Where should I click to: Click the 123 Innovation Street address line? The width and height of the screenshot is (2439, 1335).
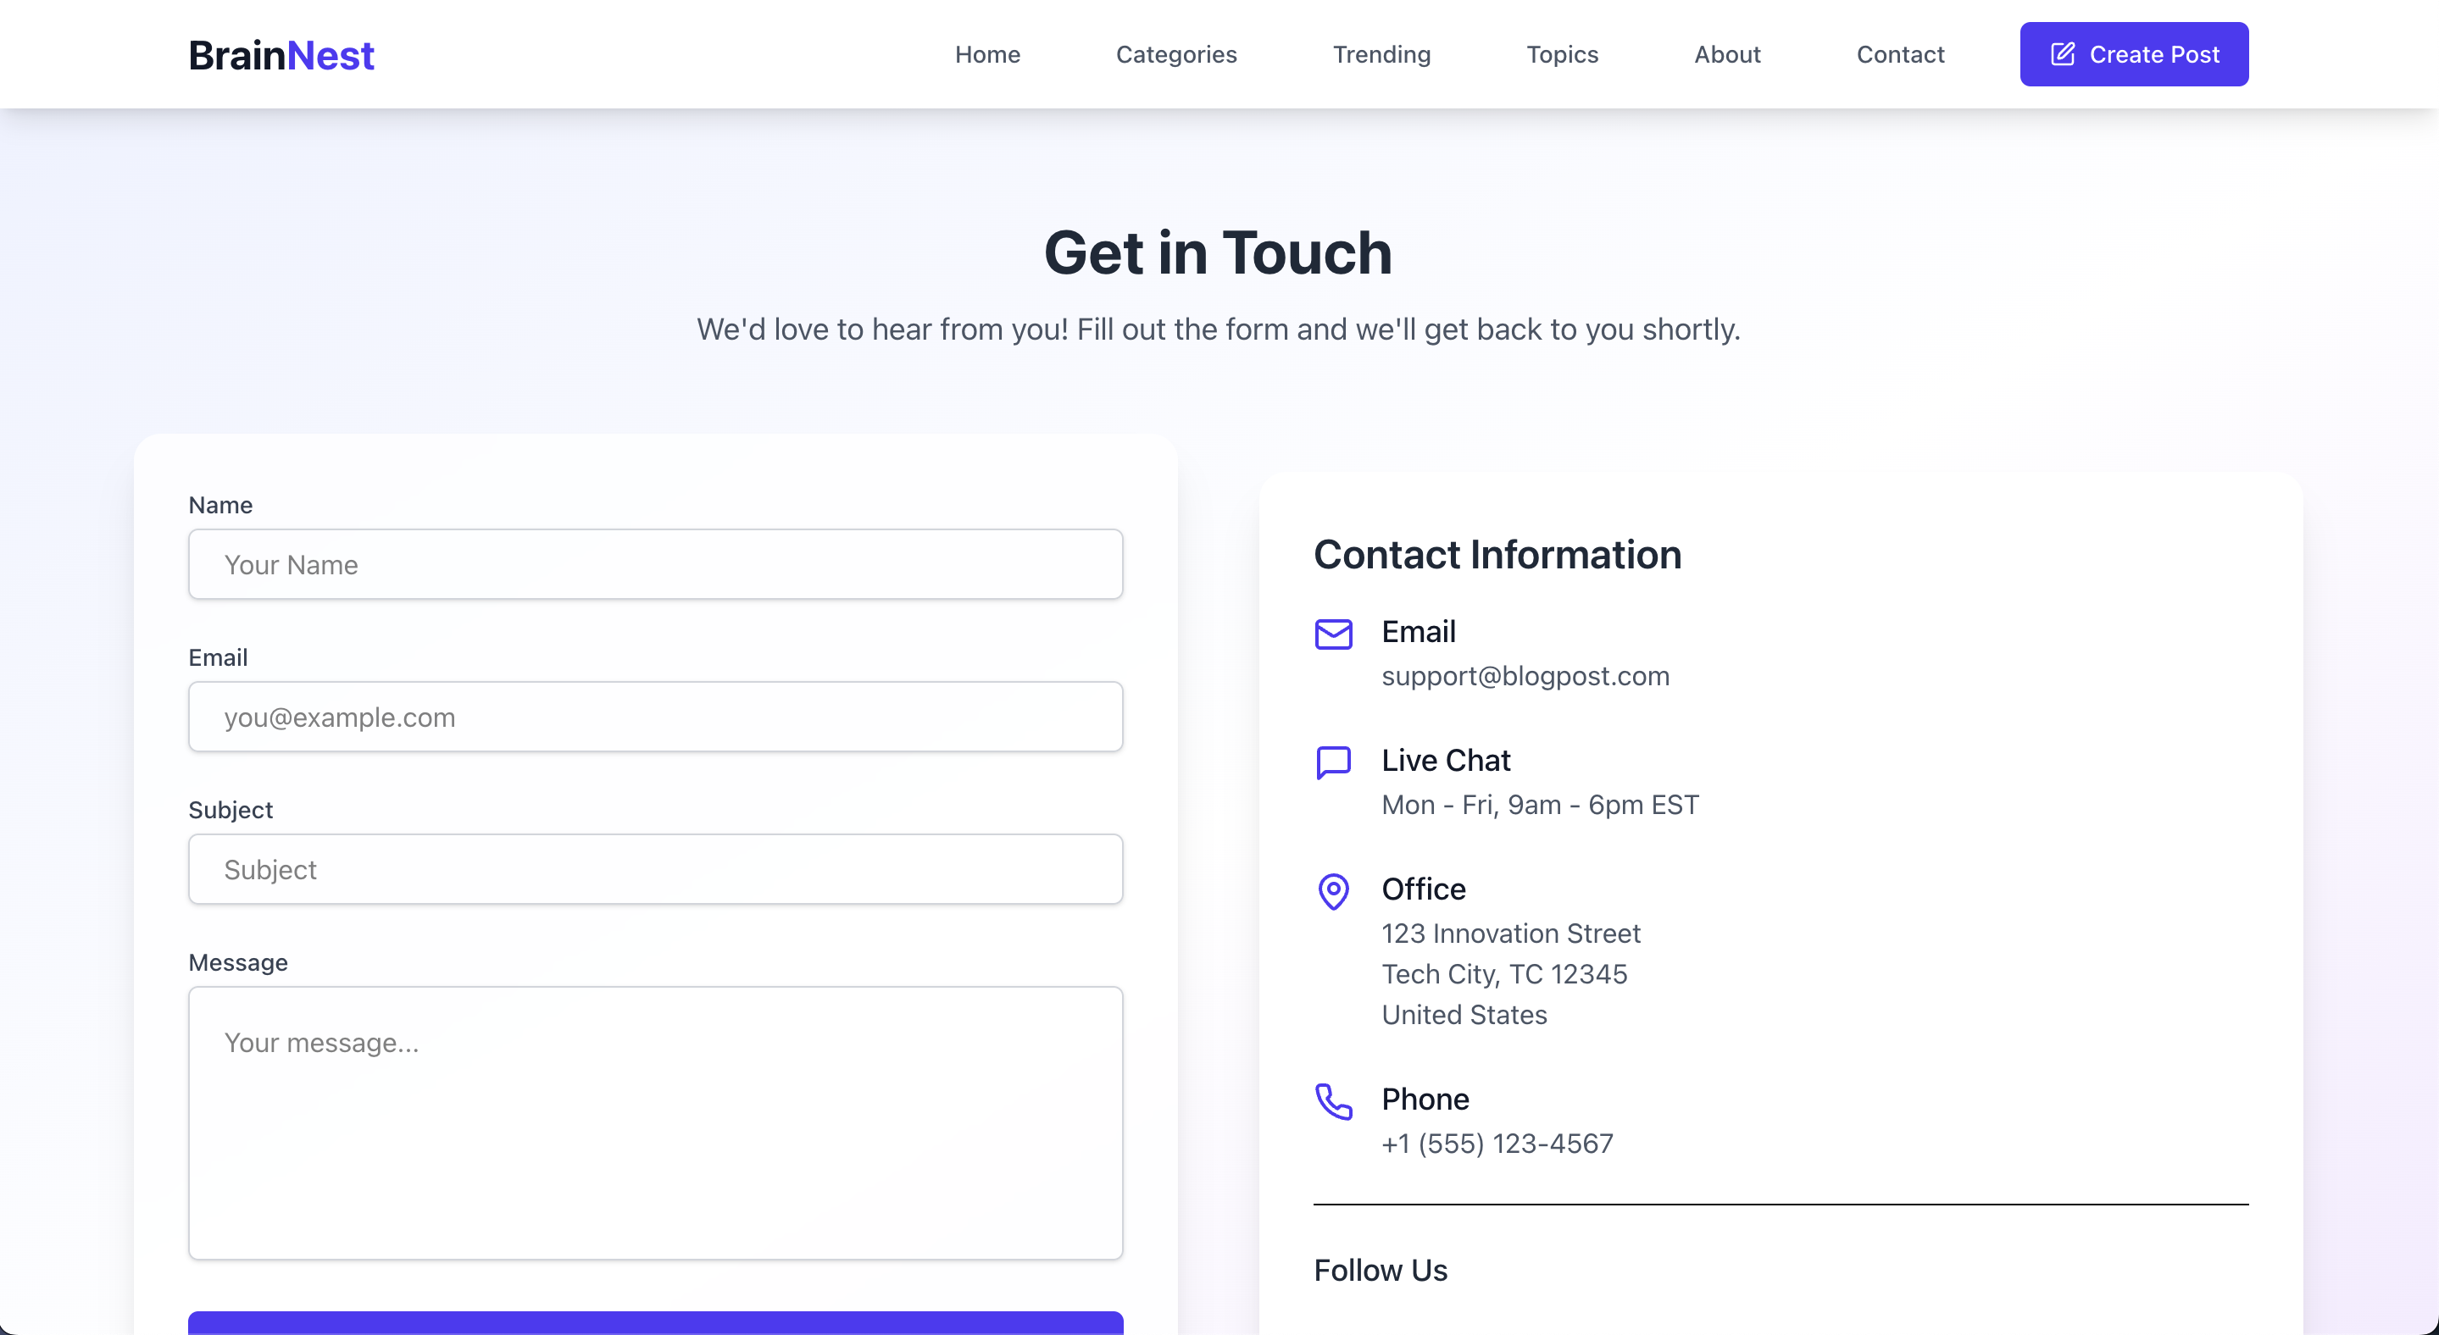1510,933
